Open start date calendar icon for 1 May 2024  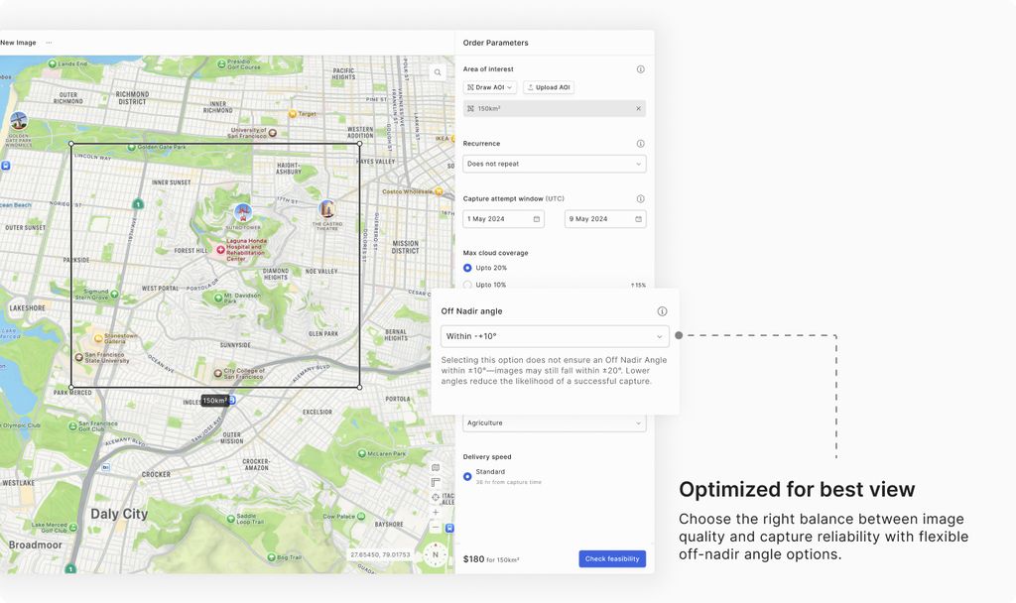tap(537, 219)
